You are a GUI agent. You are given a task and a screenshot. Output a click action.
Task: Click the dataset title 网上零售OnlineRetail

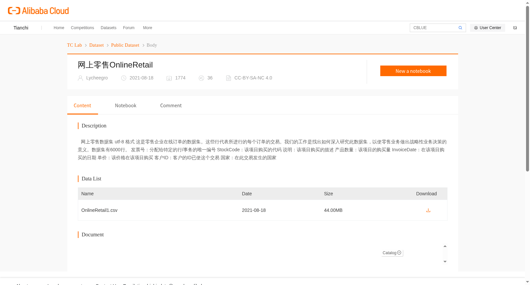(x=115, y=65)
